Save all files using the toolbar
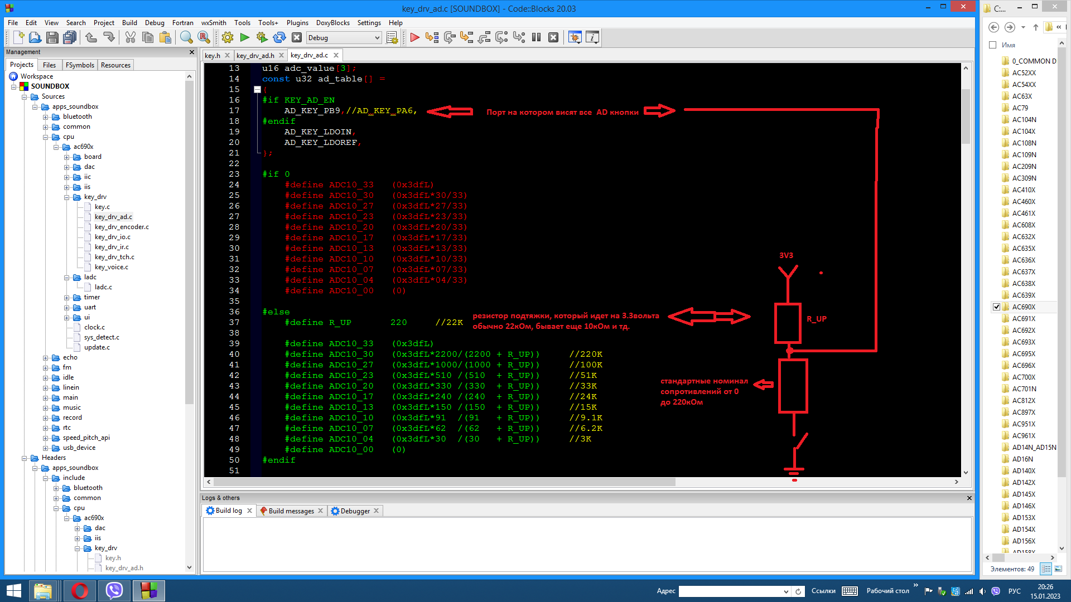The width and height of the screenshot is (1071, 602). (x=70, y=37)
